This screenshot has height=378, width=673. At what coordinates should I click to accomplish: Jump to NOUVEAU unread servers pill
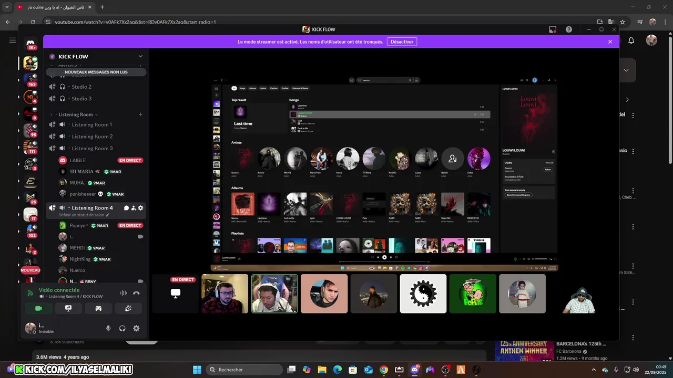[x=30, y=270]
